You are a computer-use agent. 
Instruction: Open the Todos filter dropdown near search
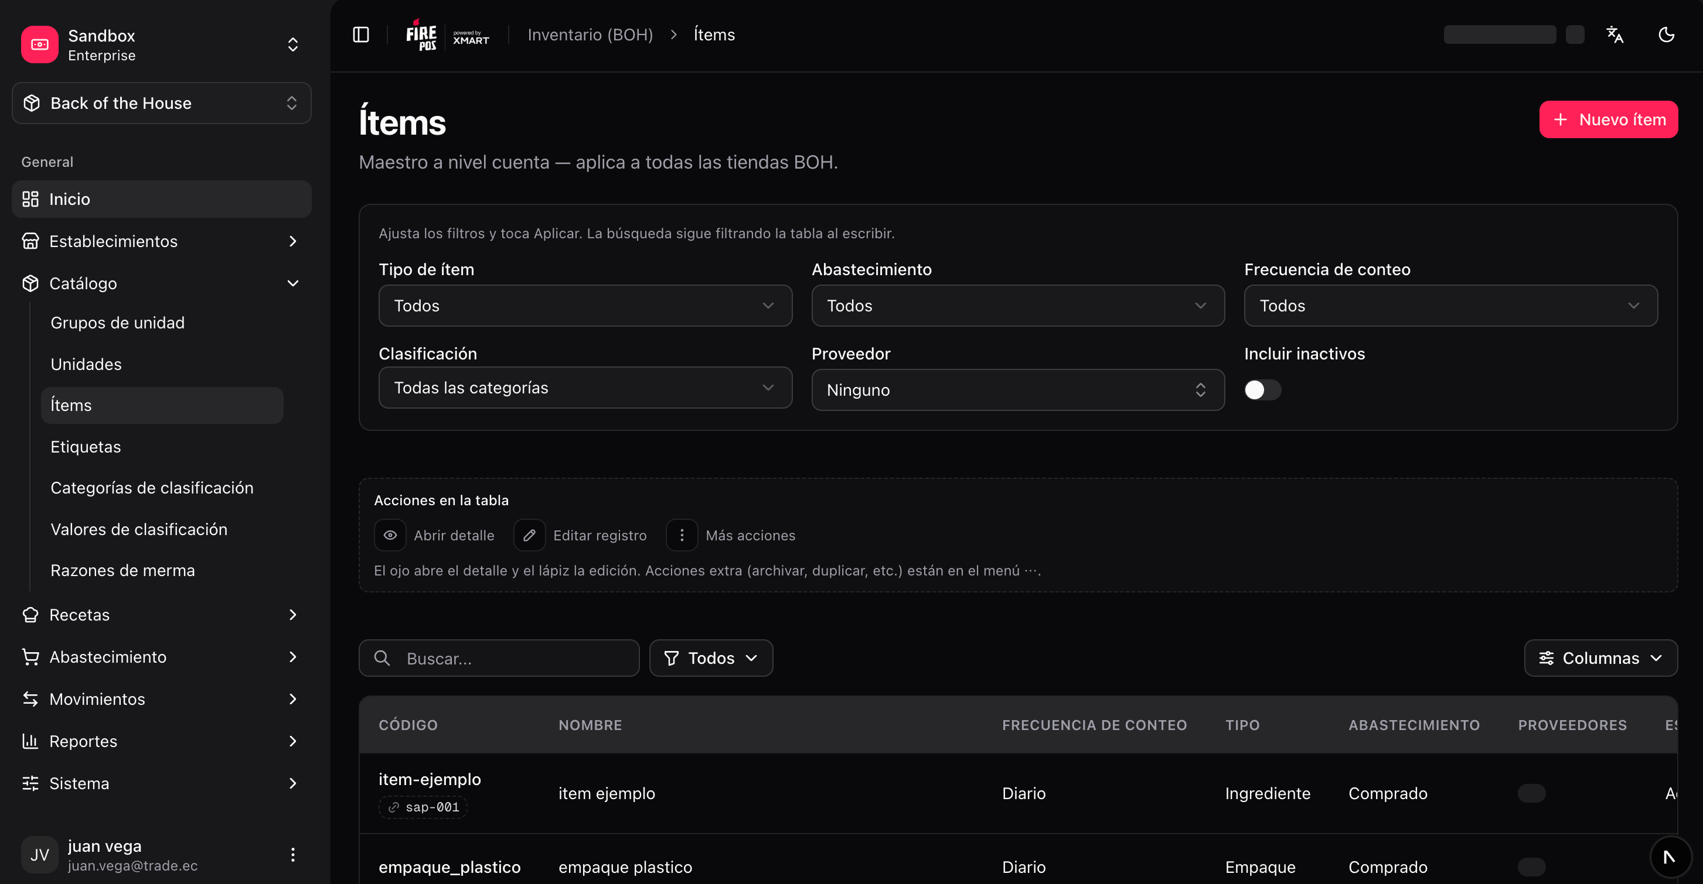[711, 657]
